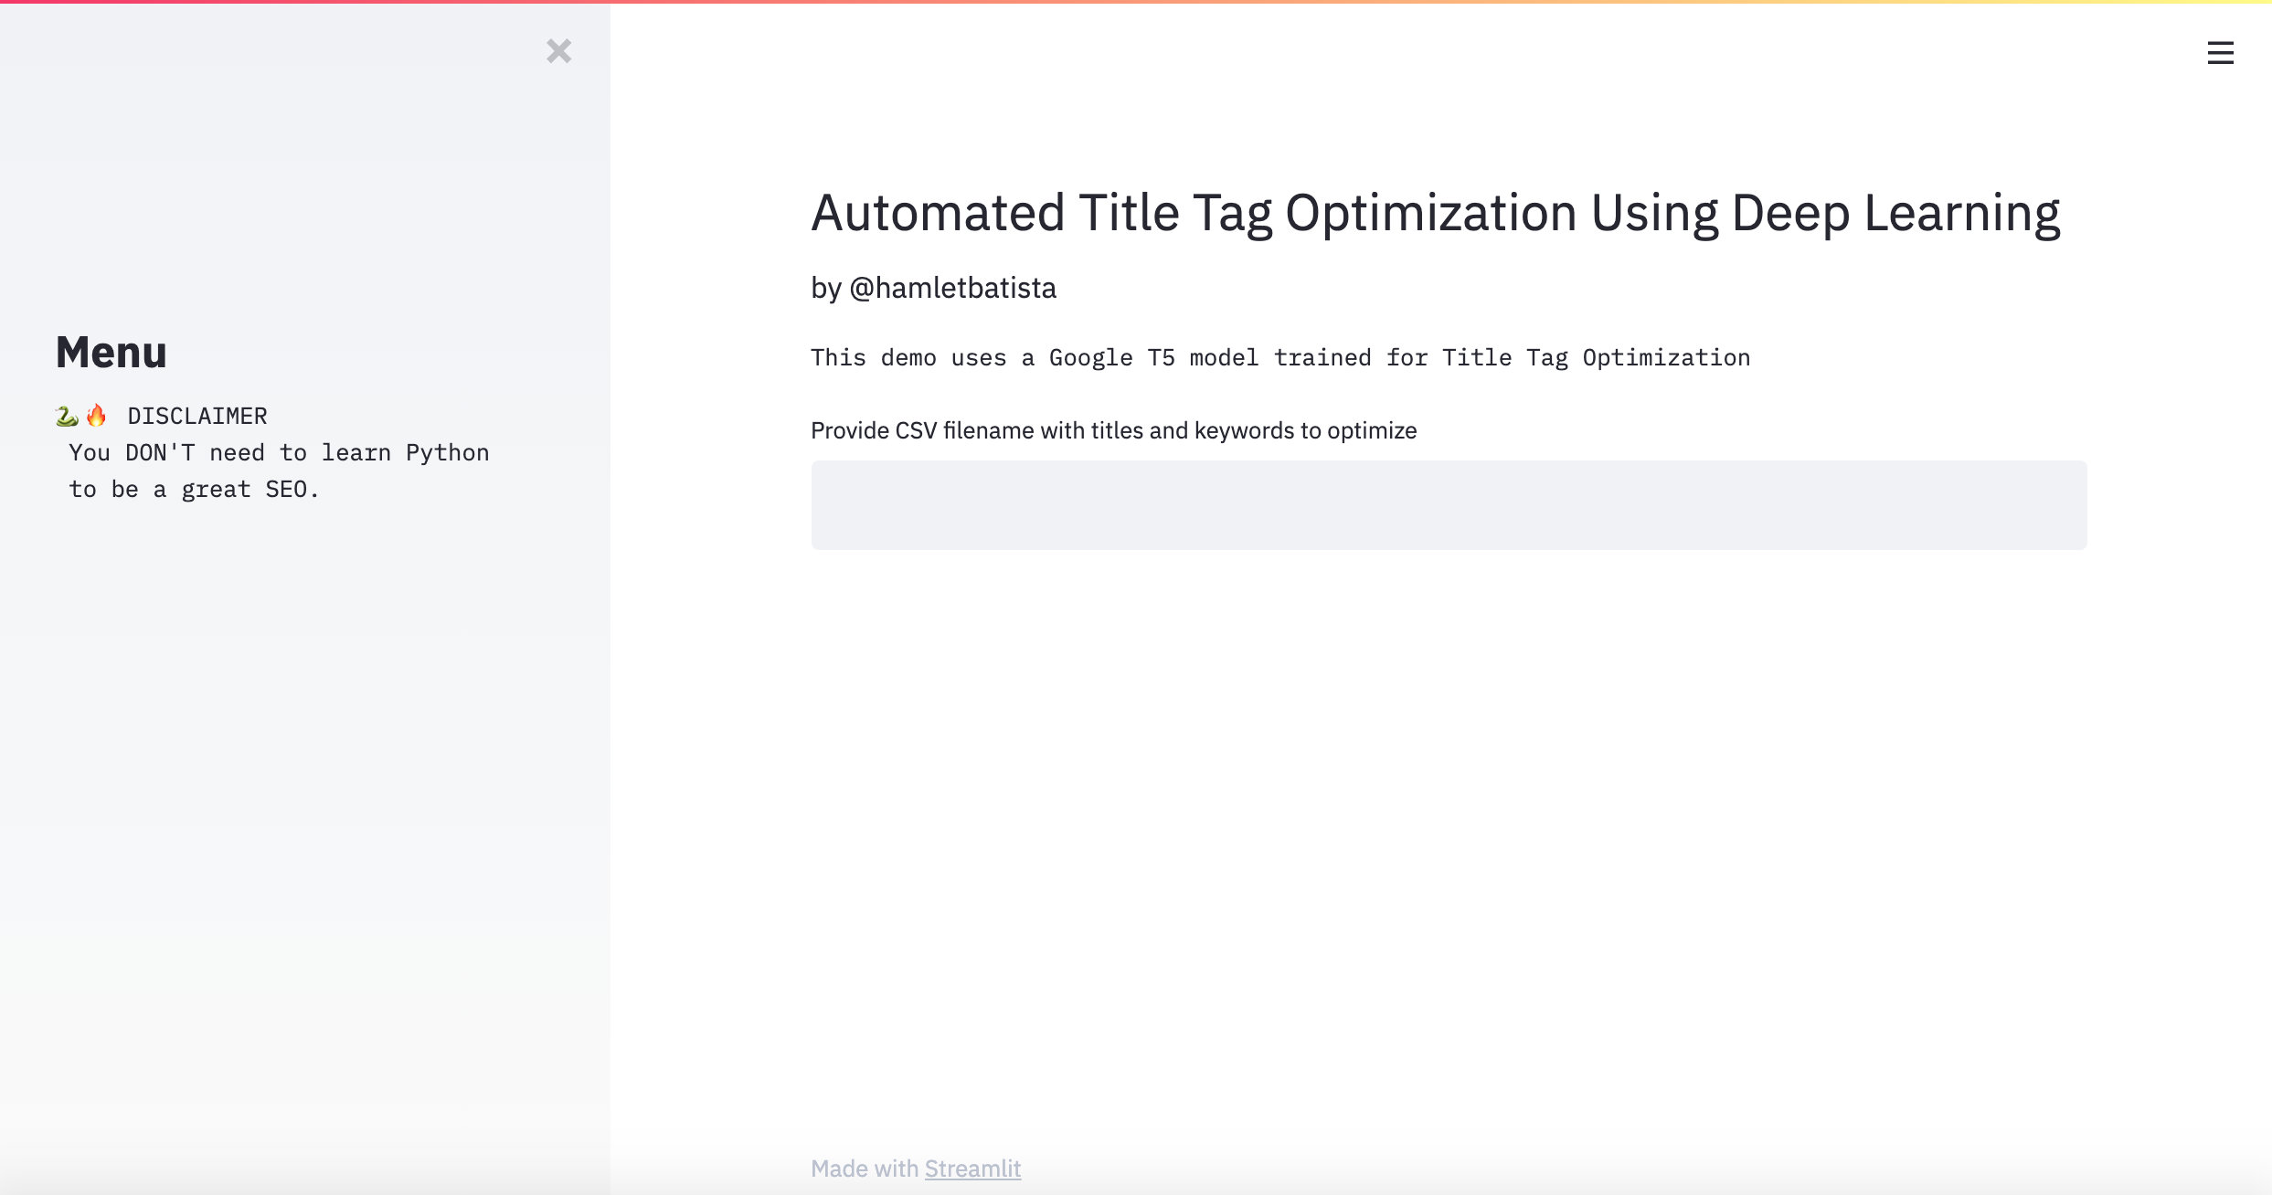Click 'You DON'T need to learn' sidebar line

pos(279,453)
